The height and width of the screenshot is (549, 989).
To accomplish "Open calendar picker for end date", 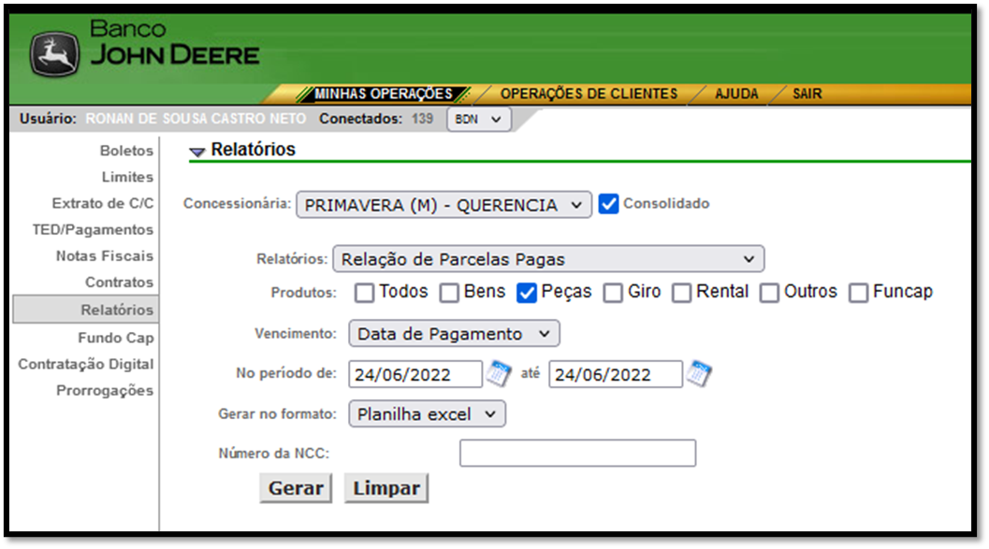I will click(699, 373).
